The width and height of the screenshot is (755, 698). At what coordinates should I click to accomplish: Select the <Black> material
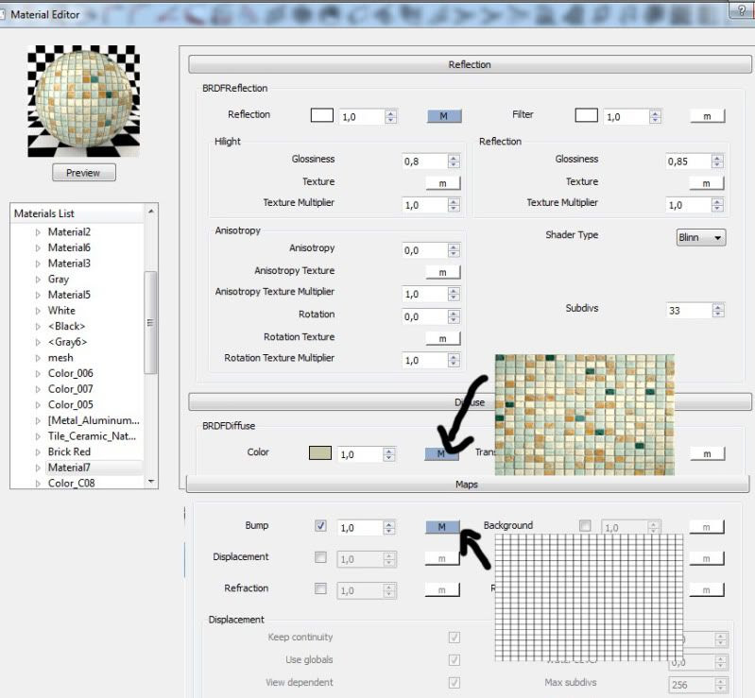pyautogui.click(x=66, y=327)
